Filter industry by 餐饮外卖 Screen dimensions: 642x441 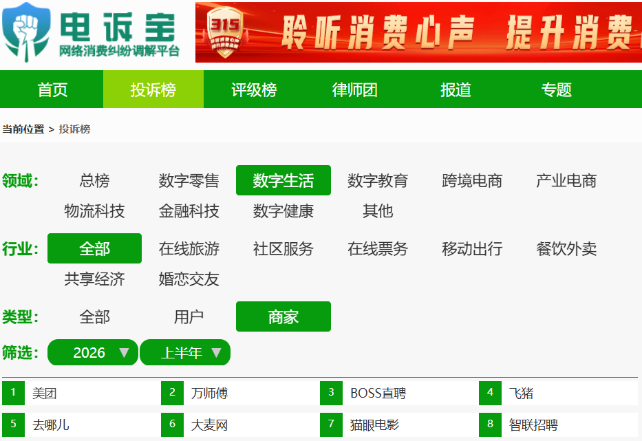tap(566, 248)
